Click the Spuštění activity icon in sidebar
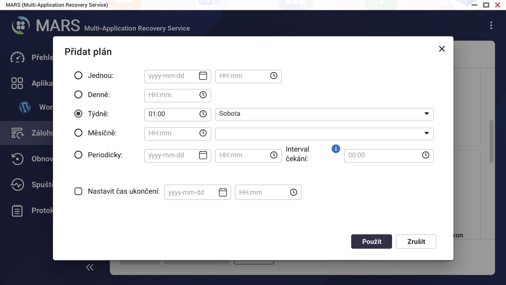 coord(17,185)
